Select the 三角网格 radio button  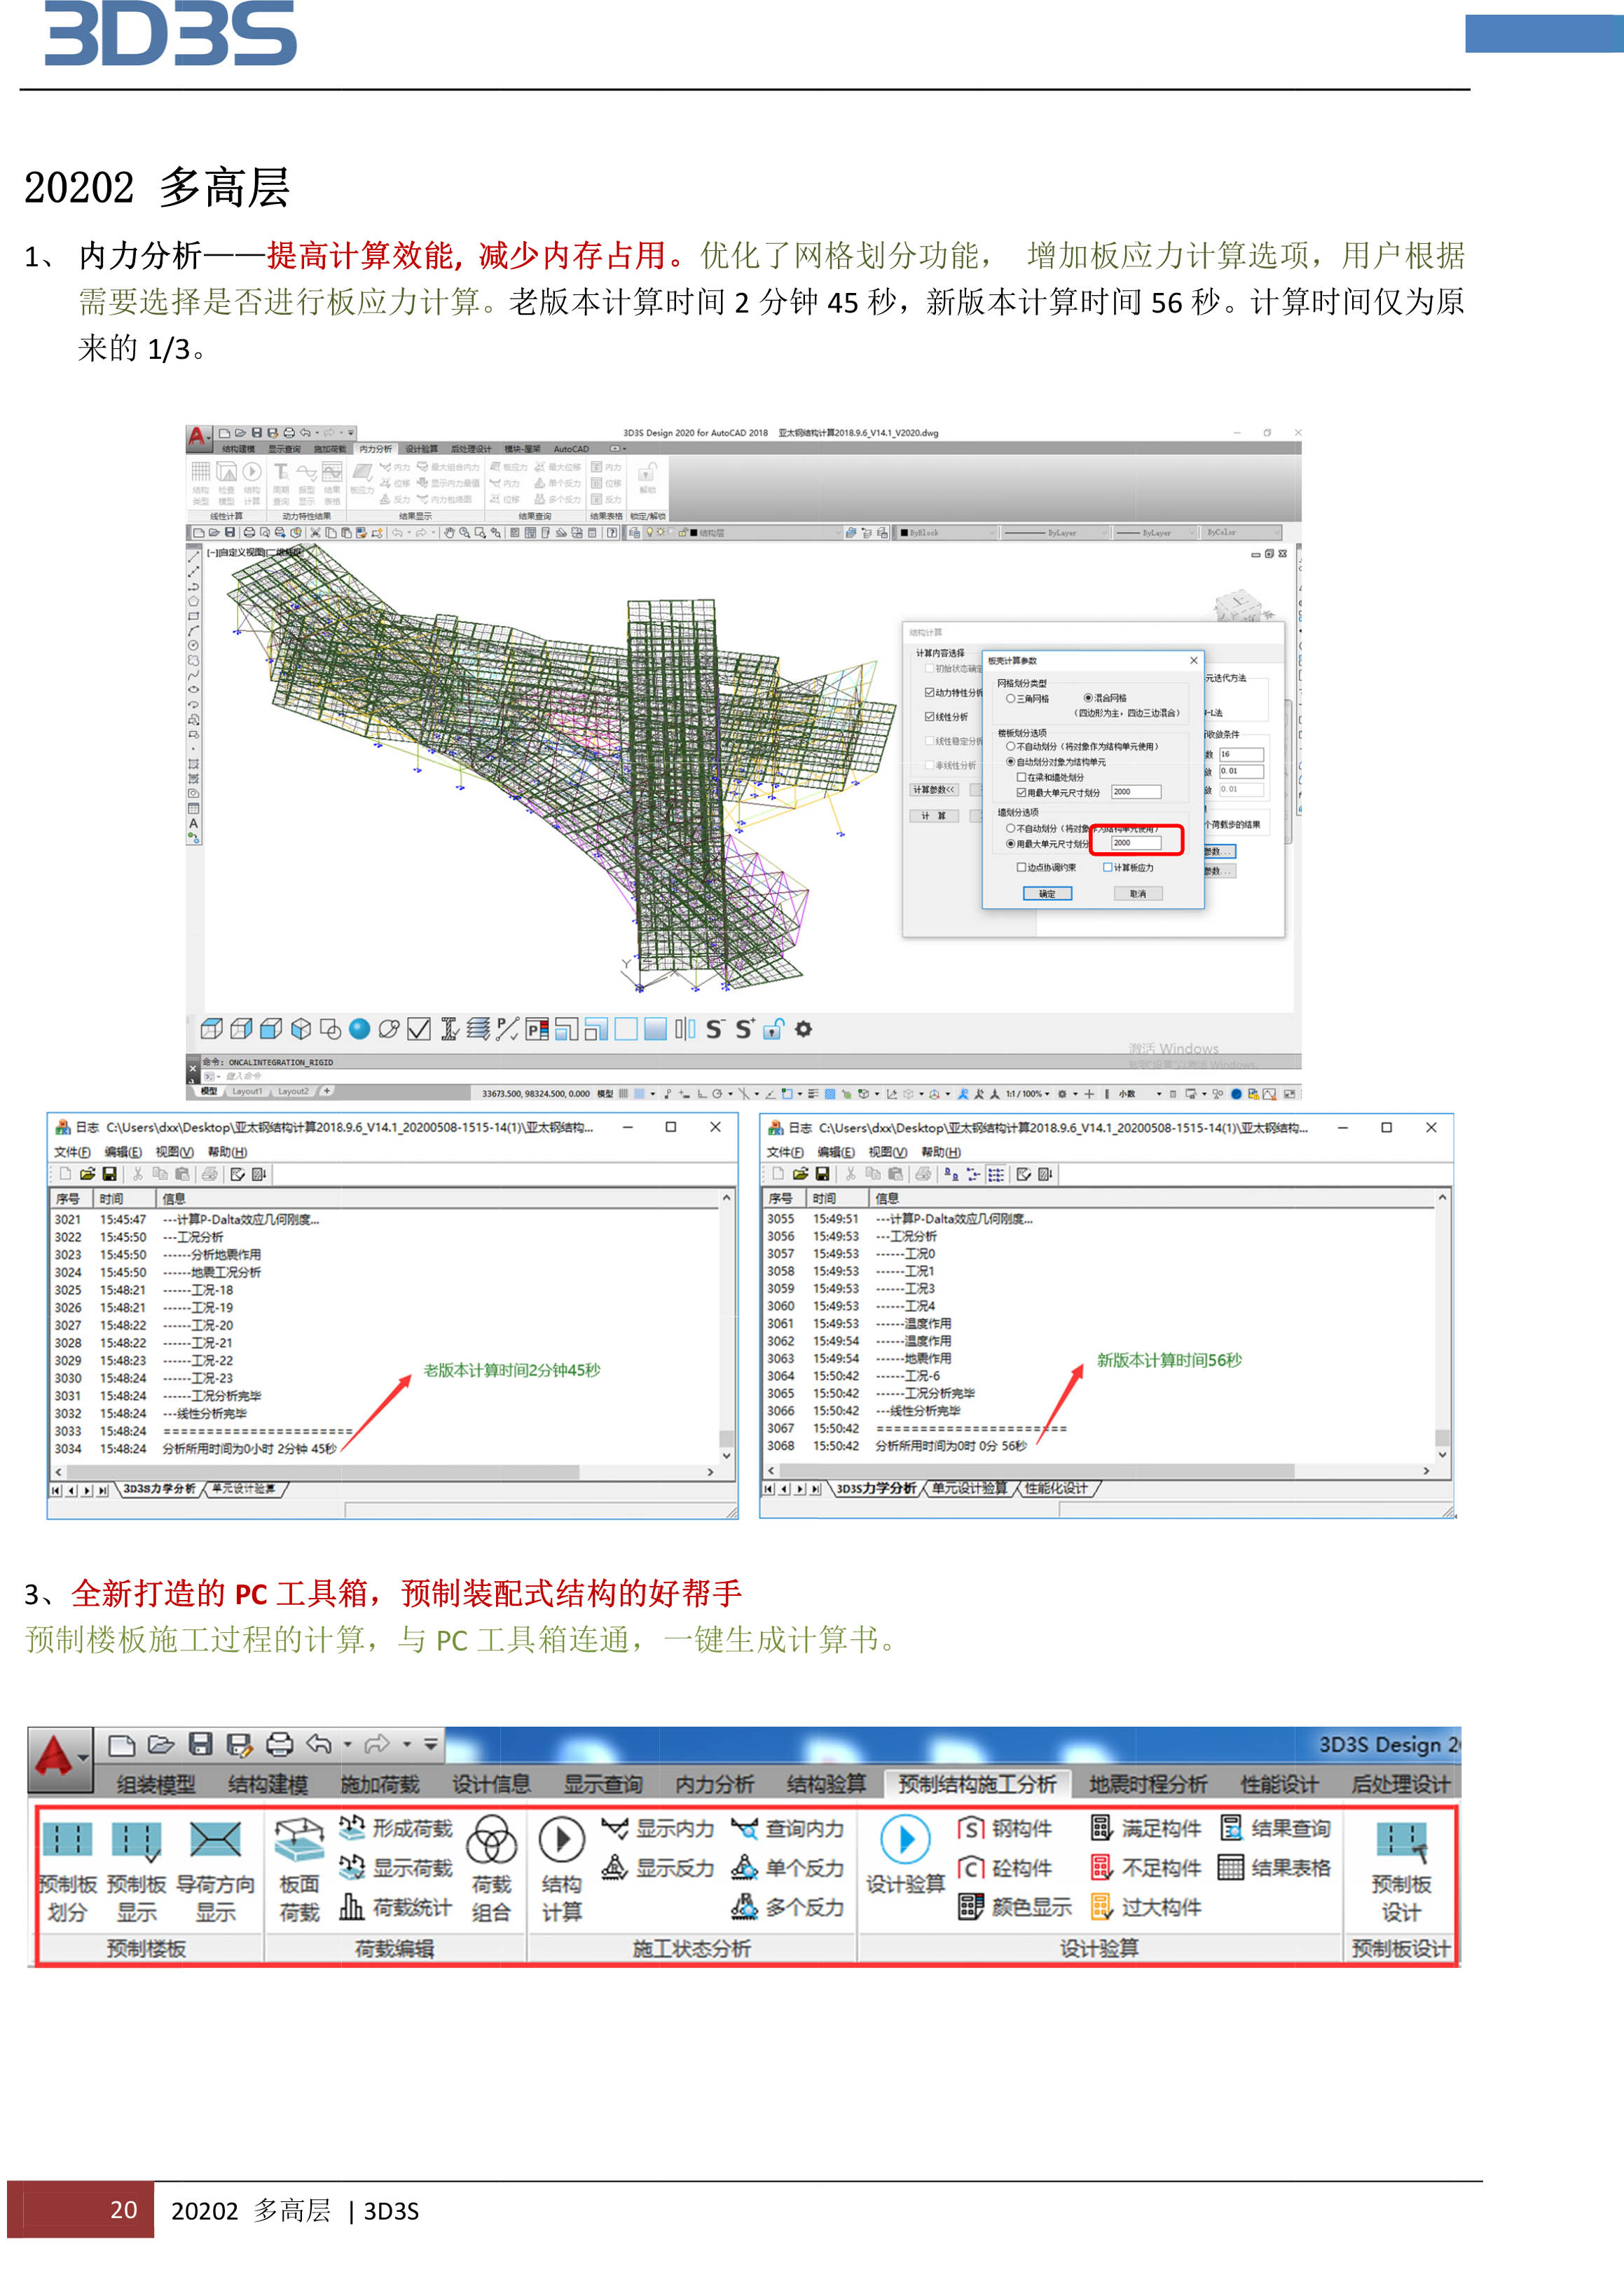pos(1010,698)
